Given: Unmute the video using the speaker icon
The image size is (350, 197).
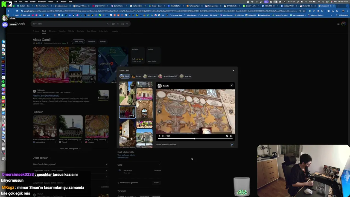Looking at the screenshot, I should (x=227, y=136).
